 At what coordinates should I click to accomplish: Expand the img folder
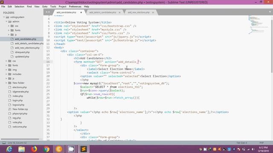click(x=6, y=70)
